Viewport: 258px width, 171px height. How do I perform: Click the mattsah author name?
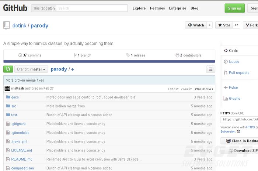click(18, 88)
